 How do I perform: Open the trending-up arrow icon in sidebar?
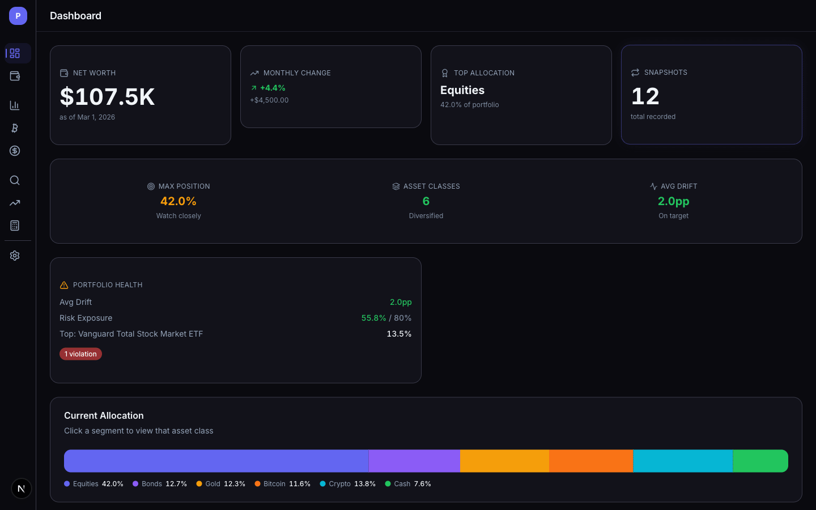point(15,203)
